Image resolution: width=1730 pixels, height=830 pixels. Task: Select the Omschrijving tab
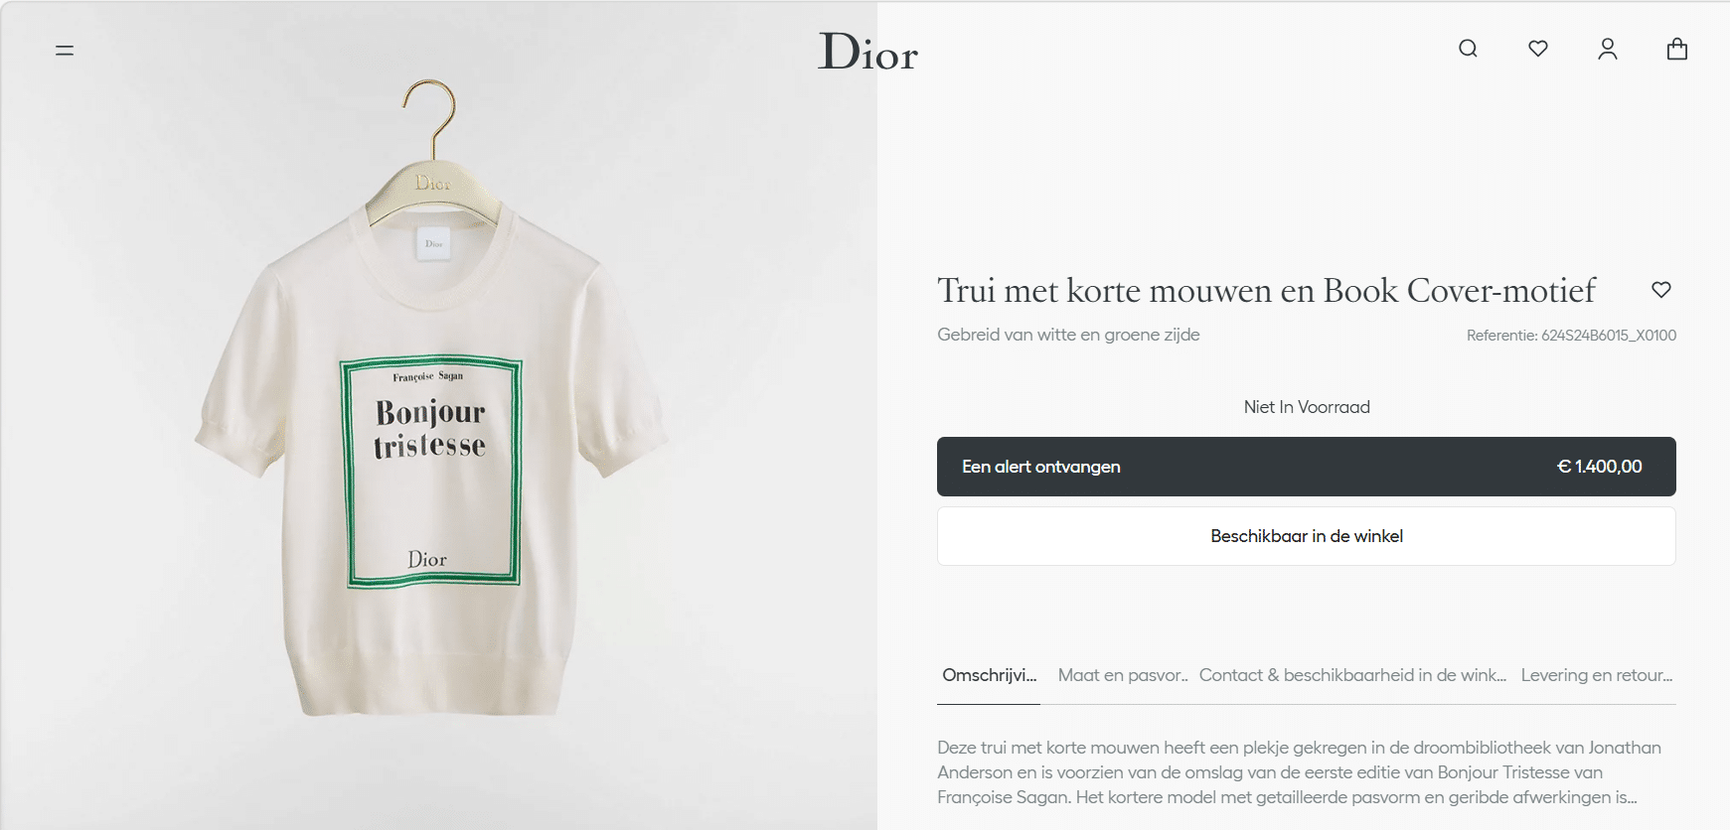click(989, 675)
